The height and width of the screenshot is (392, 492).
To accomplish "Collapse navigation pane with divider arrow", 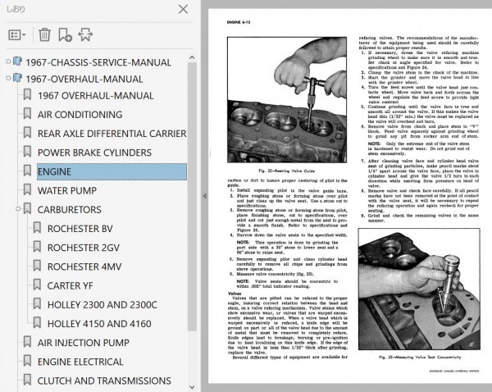I will (204, 196).
